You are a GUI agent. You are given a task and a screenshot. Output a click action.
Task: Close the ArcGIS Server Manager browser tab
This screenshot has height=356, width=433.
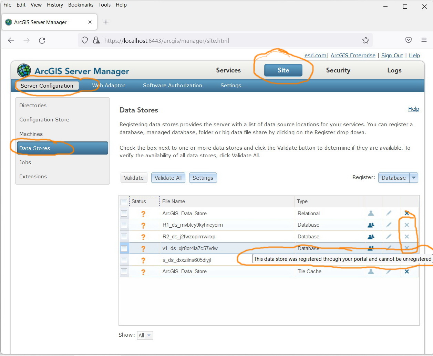90,22
